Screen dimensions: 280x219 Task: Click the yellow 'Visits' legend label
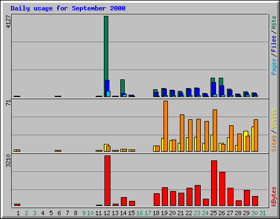tap(273, 119)
